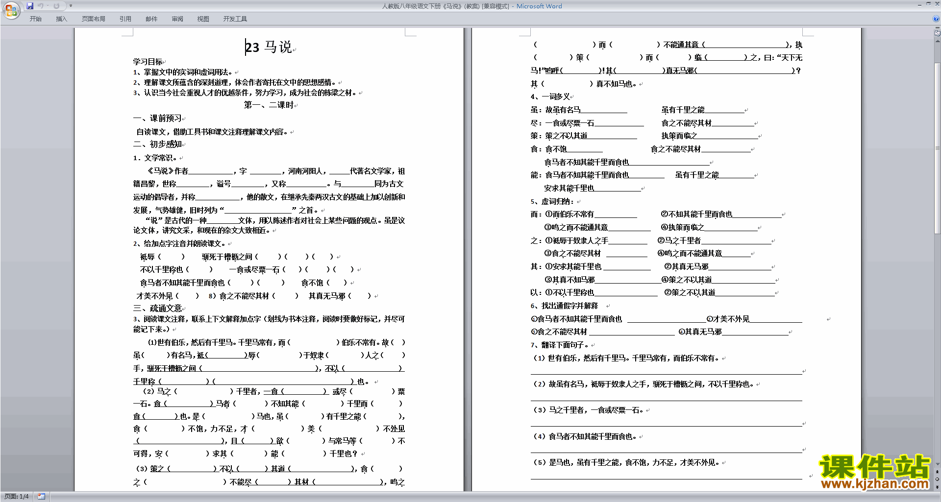Click the line 自读课文，借助工具书
Screen dimensions: 941x502
[x=213, y=132]
